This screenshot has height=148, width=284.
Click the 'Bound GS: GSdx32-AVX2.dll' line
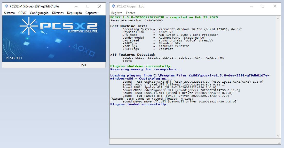pos(193,82)
